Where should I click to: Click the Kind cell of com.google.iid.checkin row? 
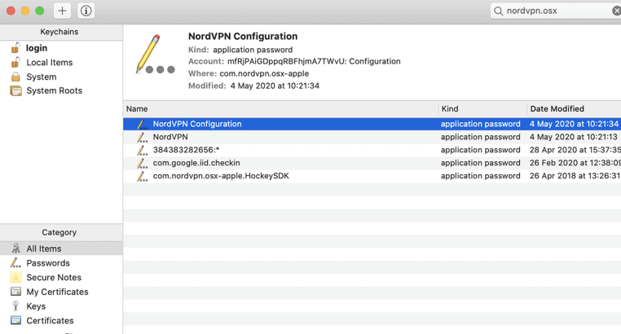click(x=480, y=163)
